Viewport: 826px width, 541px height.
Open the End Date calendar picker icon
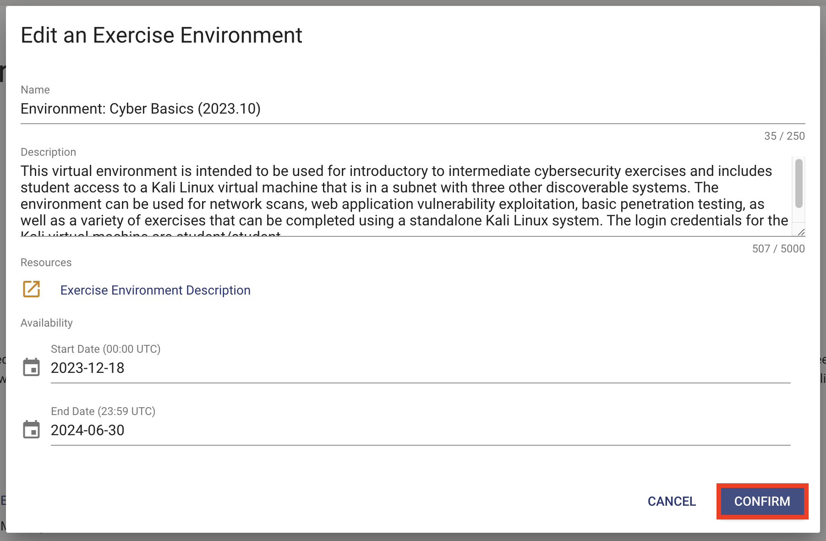31,430
